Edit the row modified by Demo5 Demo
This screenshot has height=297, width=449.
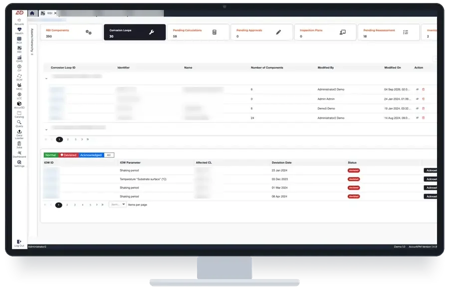pyautogui.click(x=417, y=108)
